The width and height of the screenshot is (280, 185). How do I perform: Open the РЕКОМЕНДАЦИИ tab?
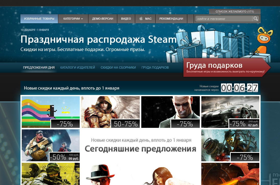point(171,19)
